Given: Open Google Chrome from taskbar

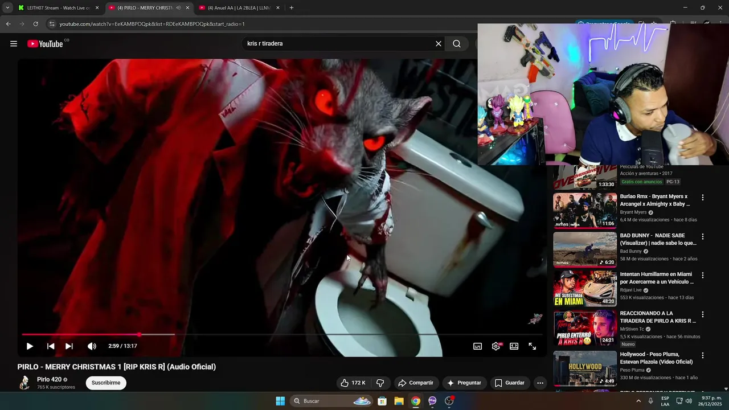Looking at the screenshot, I should pos(416,401).
